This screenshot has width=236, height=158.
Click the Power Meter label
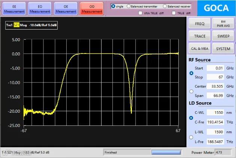pos(203,152)
